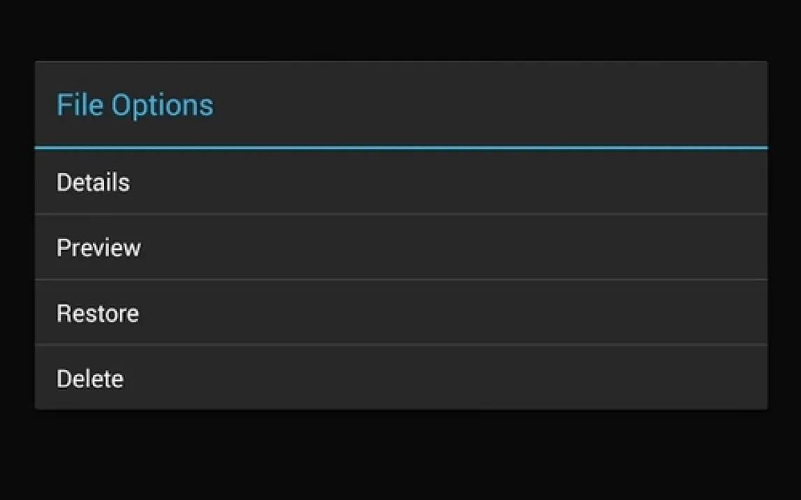Viewport: 801px width, 500px height.
Task: Dismiss dialog via dark area above it
Action: (x=400, y=29)
